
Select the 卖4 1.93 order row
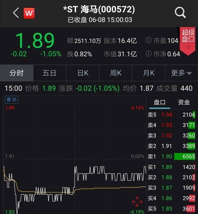pyautogui.click(x=171, y=125)
